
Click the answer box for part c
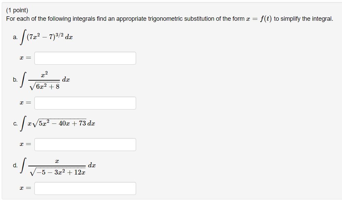[85, 145]
